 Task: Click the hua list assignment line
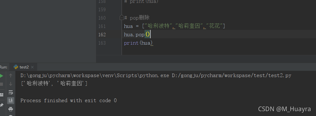(174, 26)
